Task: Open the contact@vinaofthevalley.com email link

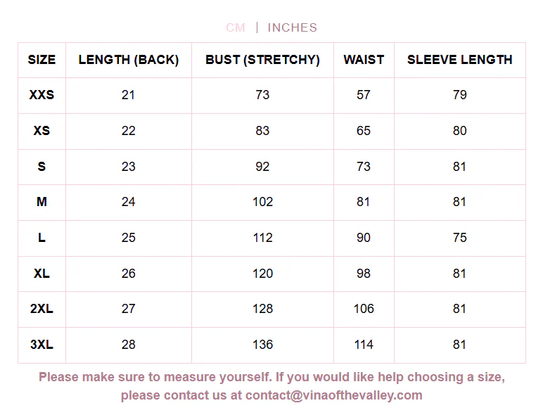Action: point(334,395)
